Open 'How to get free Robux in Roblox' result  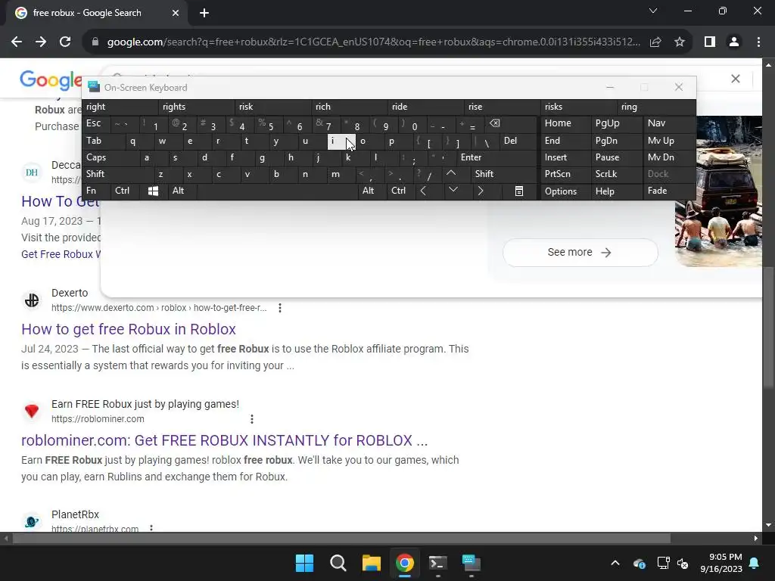[129, 329]
